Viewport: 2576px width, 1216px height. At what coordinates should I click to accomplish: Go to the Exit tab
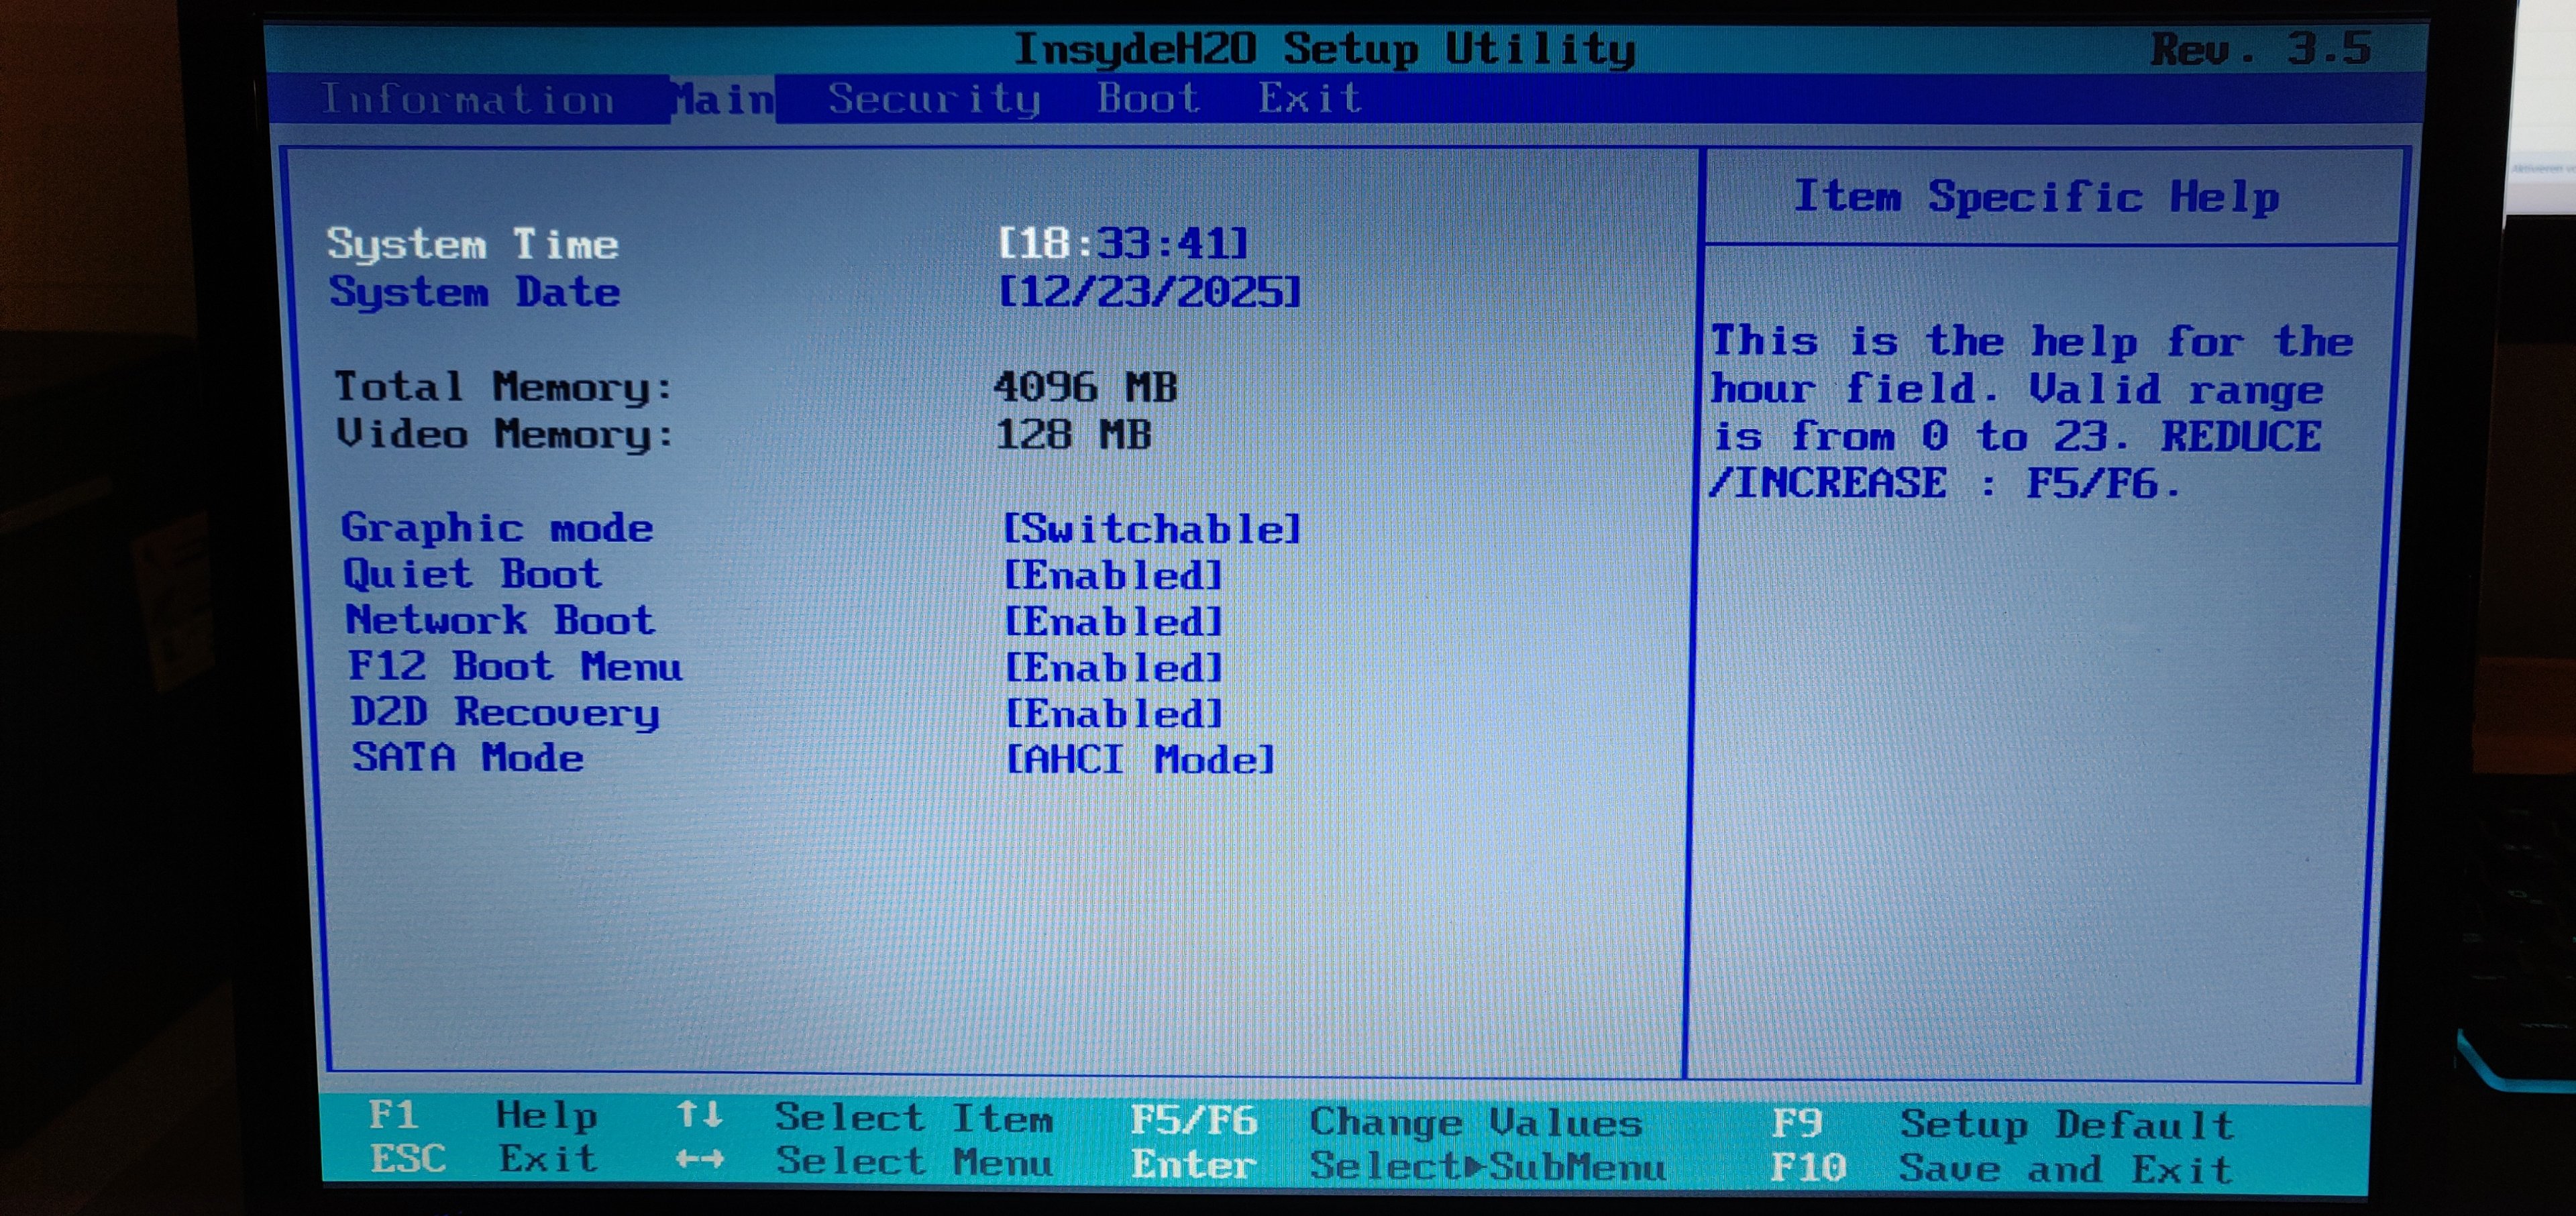(x=1310, y=98)
